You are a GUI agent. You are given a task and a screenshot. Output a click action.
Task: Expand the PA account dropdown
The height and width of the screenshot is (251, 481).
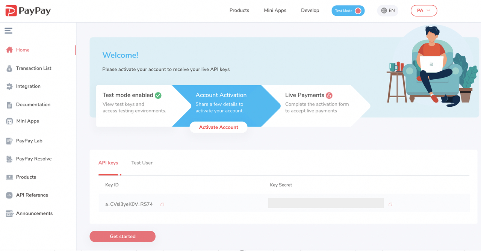click(x=424, y=11)
